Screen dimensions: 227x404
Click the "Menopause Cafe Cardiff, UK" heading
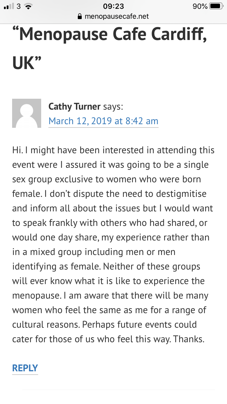[110, 48]
